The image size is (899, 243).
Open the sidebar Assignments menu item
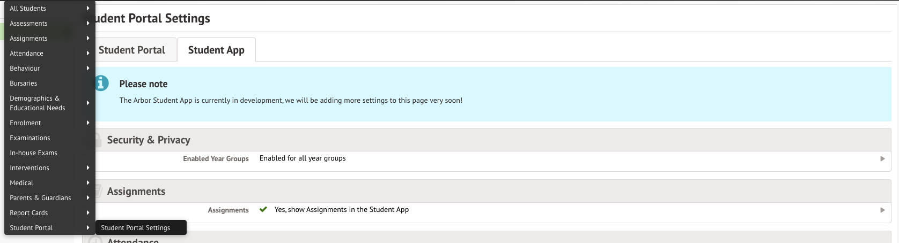29,39
